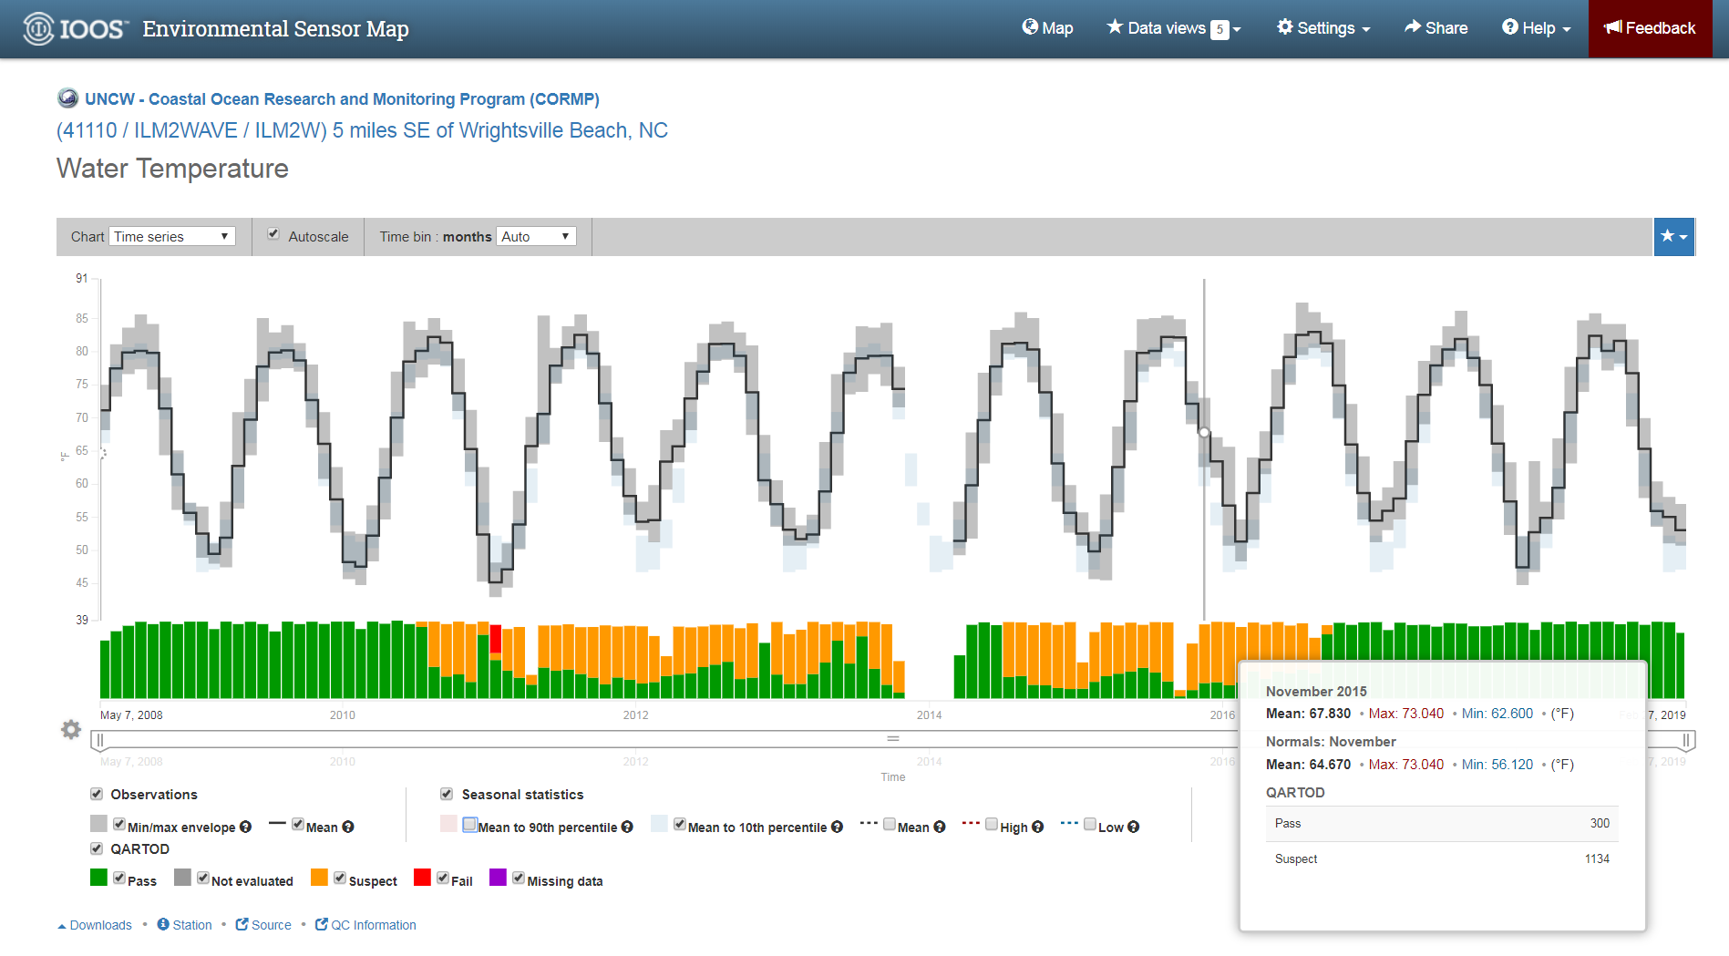The image size is (1729, 956).
Task: Click help icon beside Mean to 10th percentile
Action: pyautogui.click(x=837, y=828)
